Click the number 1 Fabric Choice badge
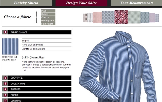This screenshot has width=162, height=102. (5, 32)
